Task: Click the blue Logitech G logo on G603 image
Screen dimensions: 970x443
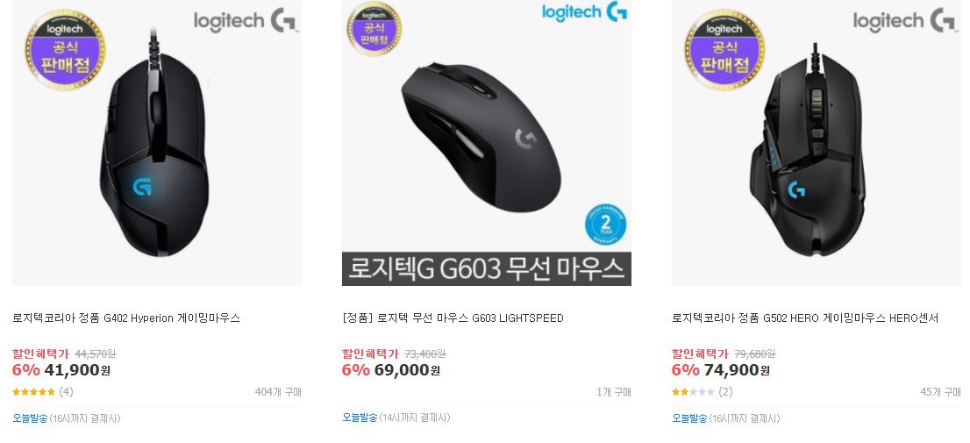Action: 585,11
